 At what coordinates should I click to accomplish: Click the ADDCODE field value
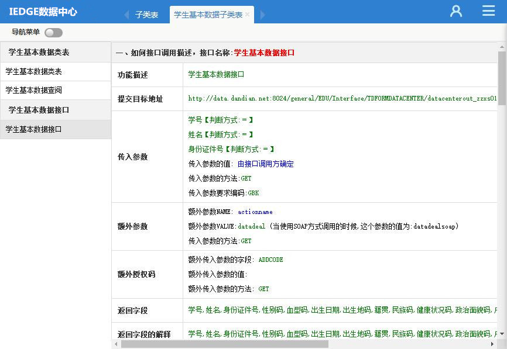[270, 260]
